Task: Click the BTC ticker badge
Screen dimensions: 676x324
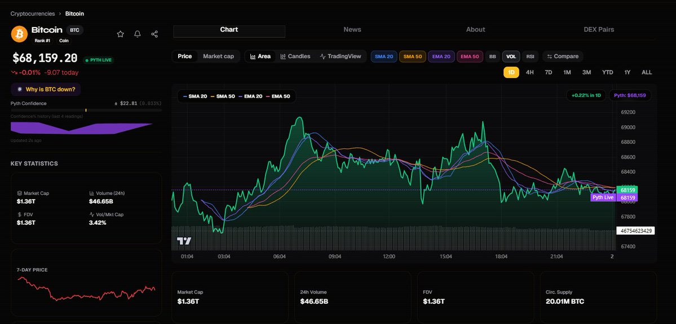Action: (74, 30)
